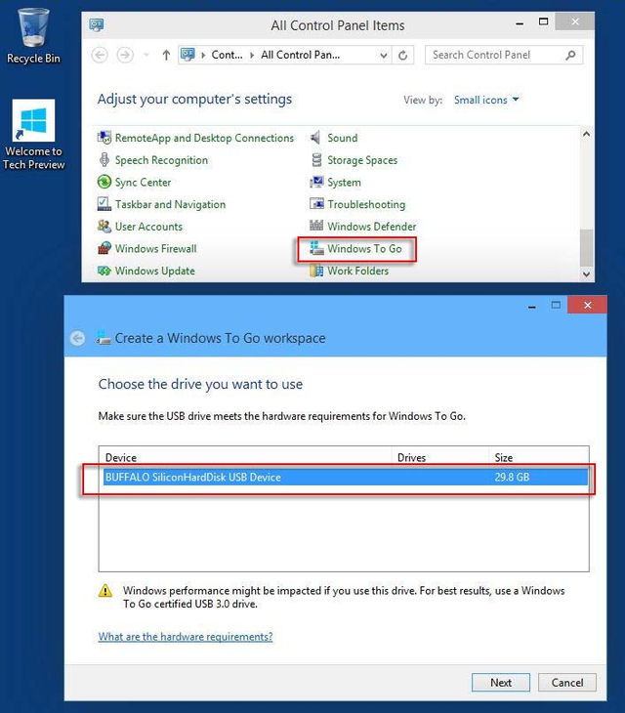Click the Storage Spaces icon
The image size is (625, 713).
coord(316,159)
